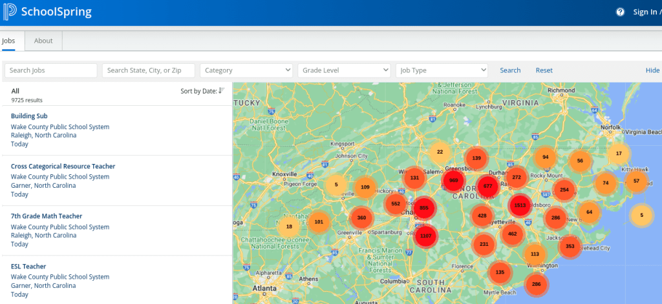
Task: Click the red 1513 job cluster marker
Action: point(520,206)
